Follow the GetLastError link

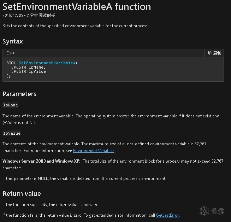tap(167, 215)
